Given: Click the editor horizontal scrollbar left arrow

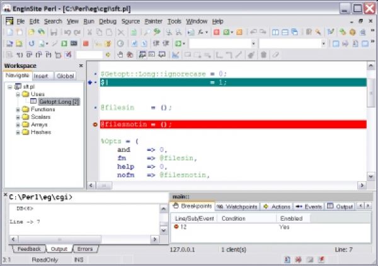Looking at the screenshot, I should coord(90,184).
